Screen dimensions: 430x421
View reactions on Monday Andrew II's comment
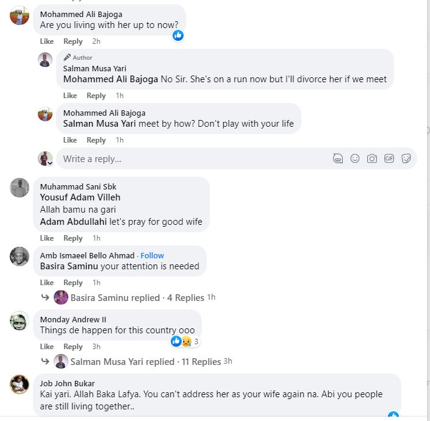coord(185,341)
